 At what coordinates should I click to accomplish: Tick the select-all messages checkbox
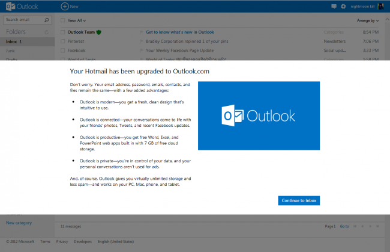tap(63, 20)
